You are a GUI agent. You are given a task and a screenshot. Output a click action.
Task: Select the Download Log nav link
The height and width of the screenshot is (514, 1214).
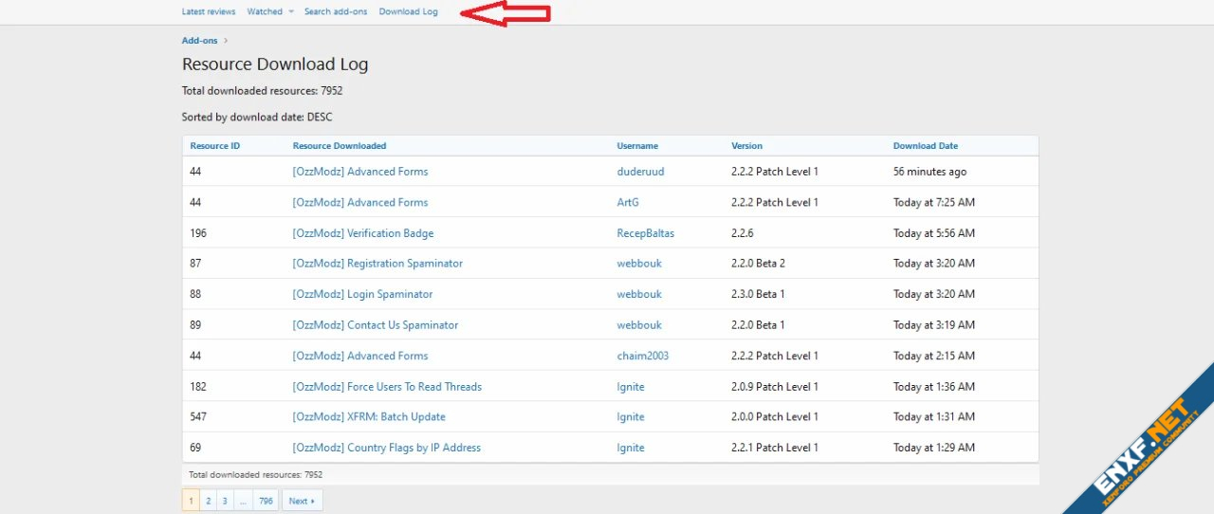tap(408, 11)
